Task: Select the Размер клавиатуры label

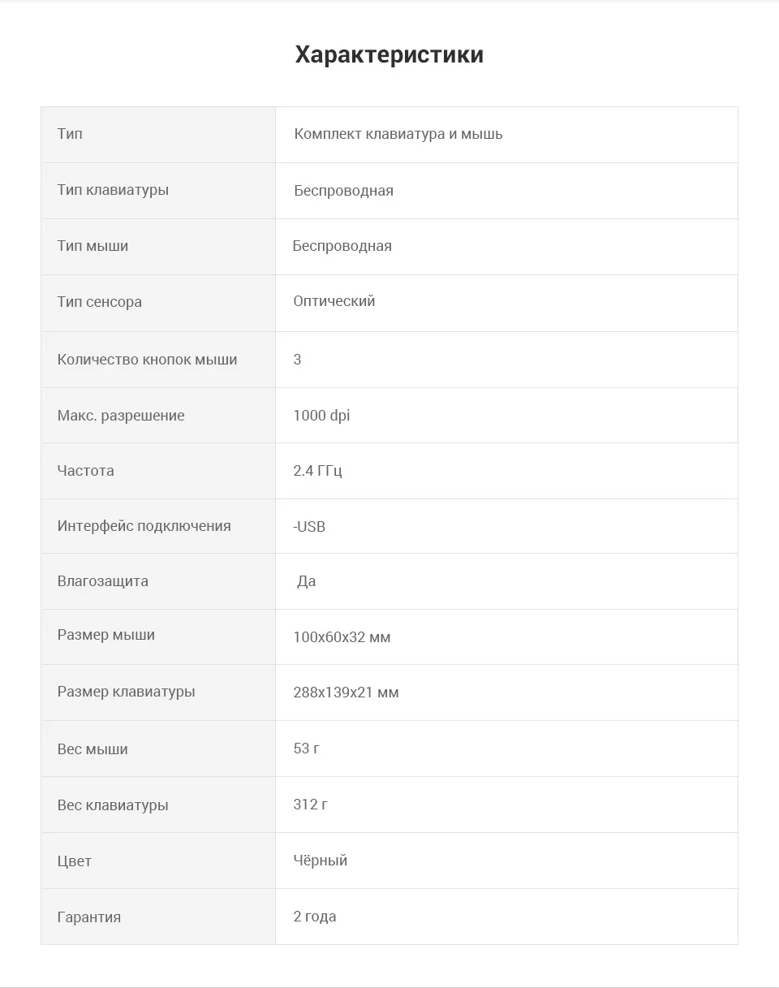Action: [x=126, y=692]
